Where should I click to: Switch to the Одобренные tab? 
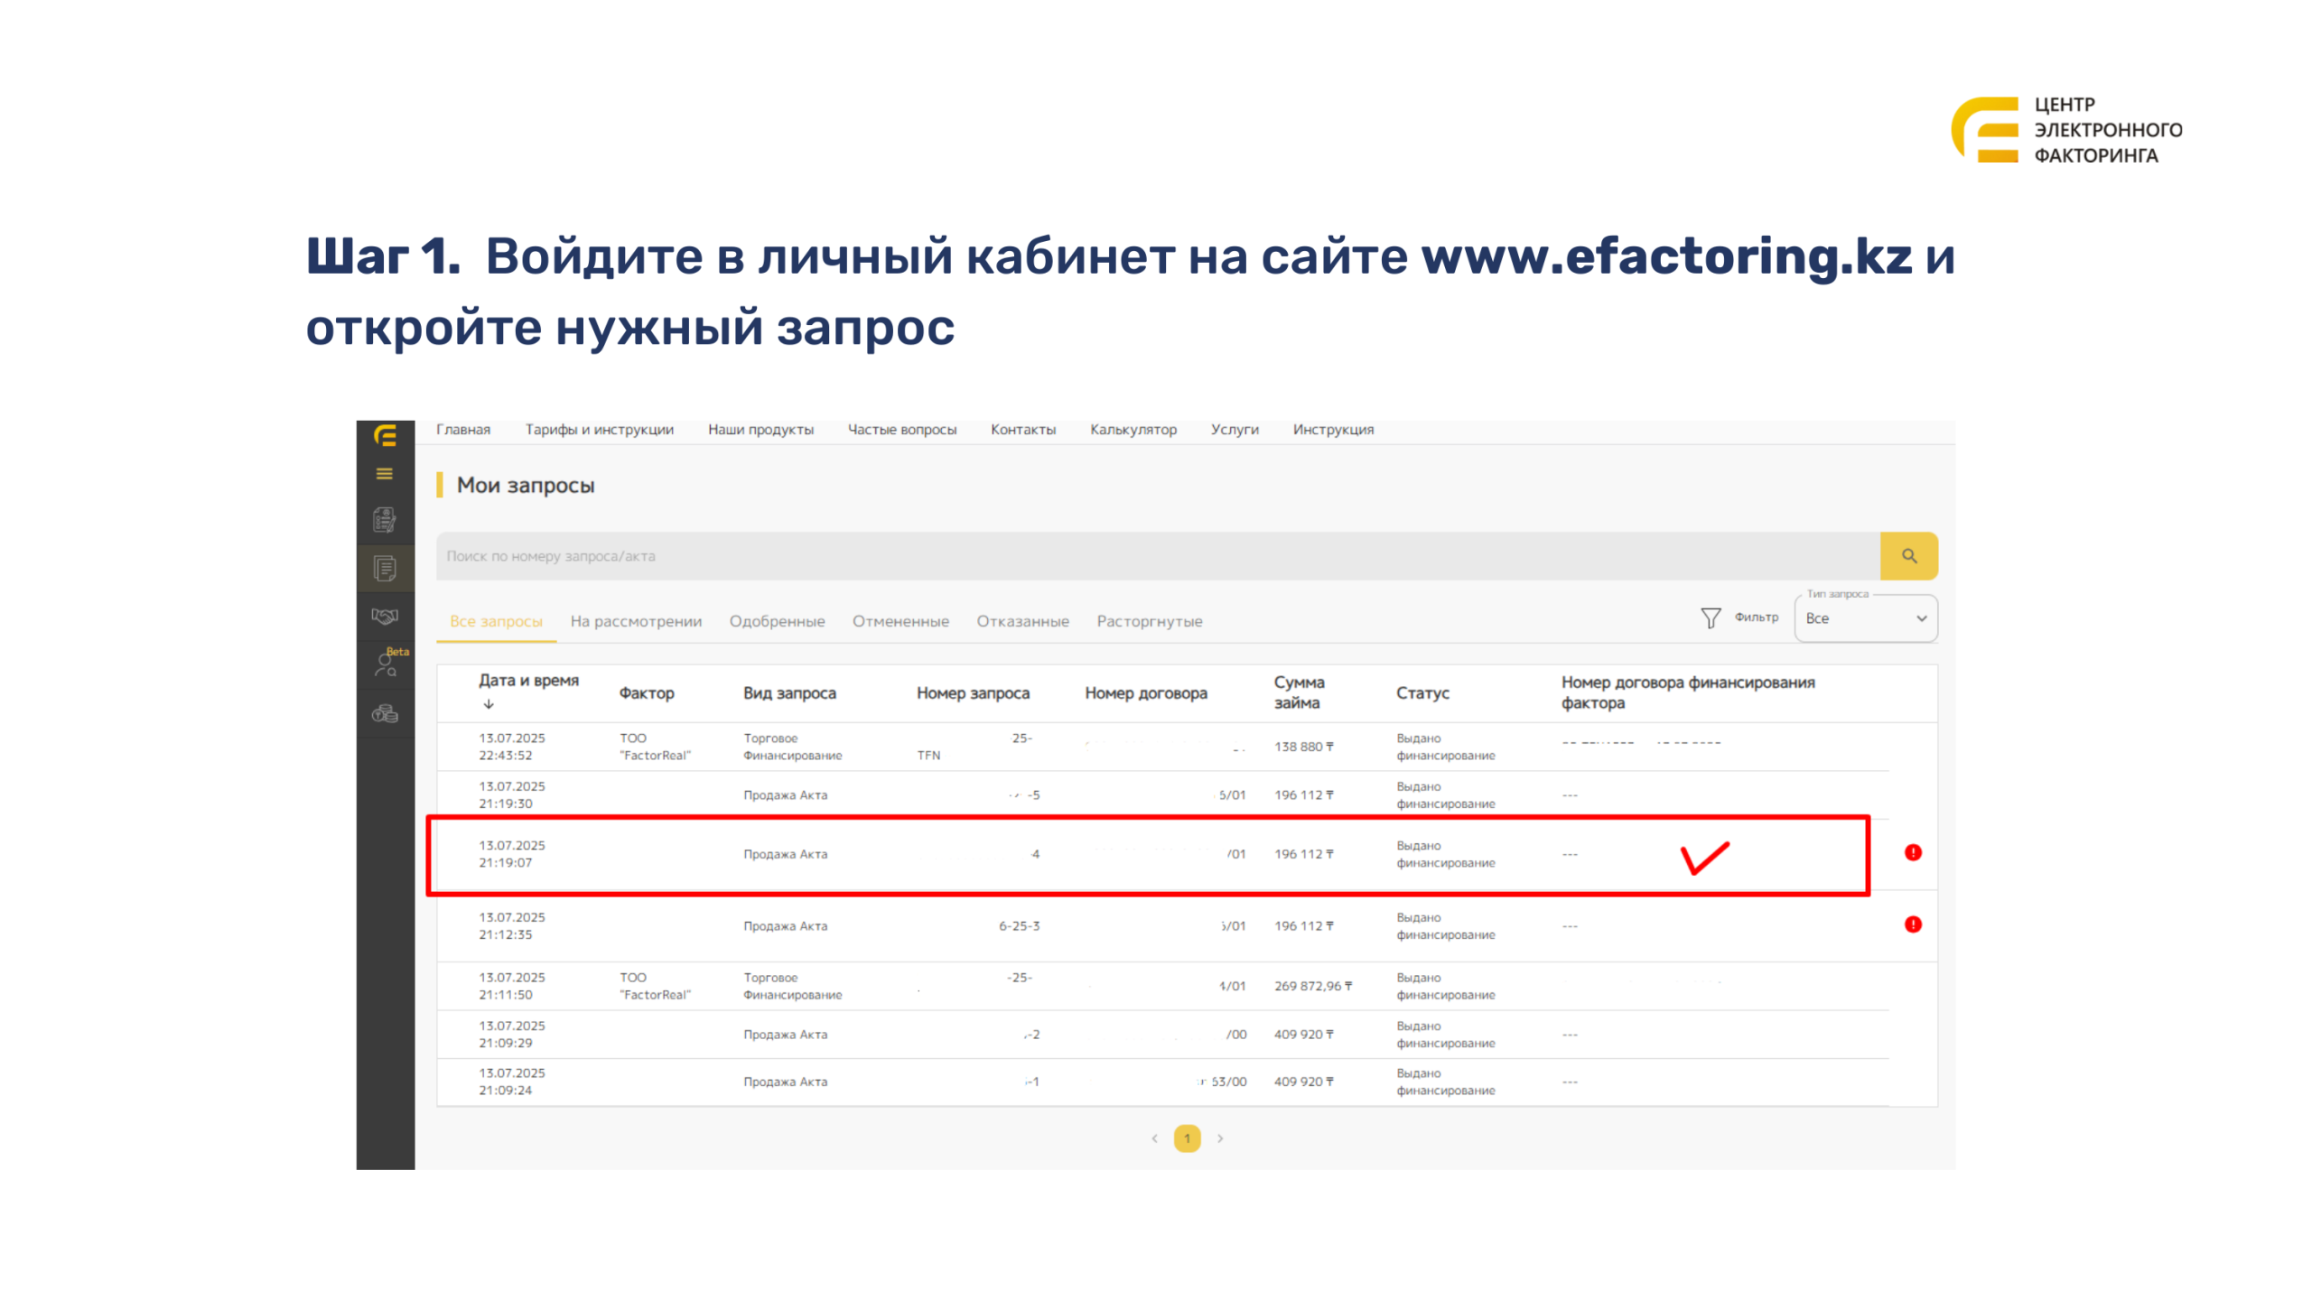(x=777, y=621)
